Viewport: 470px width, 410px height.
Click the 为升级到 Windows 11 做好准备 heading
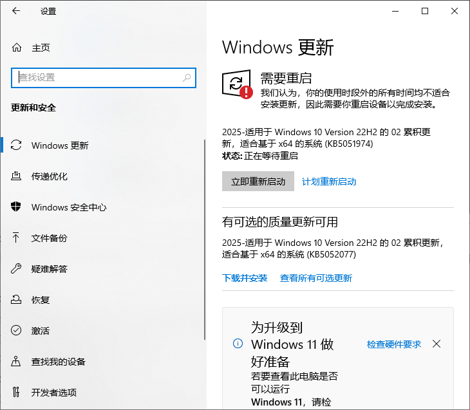[292, 344]
